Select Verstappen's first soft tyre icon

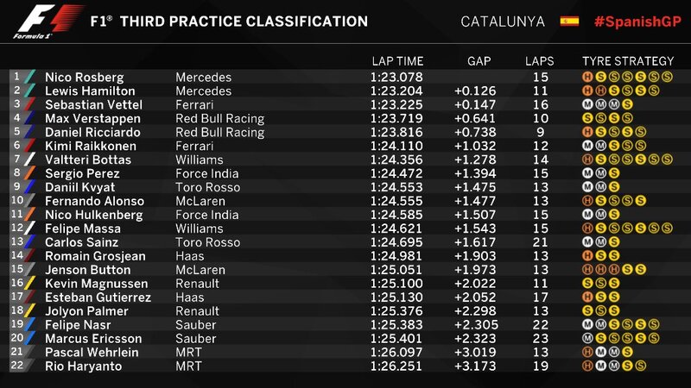tap(587, 119)
